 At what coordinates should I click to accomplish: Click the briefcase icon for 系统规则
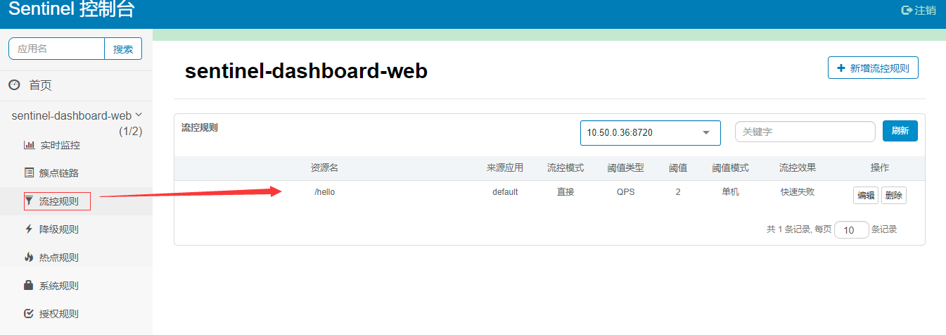[x=29, y=285]
